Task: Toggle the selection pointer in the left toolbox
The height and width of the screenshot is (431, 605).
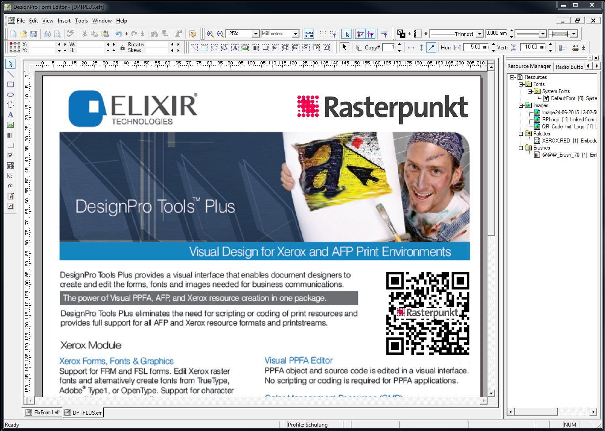Action: pyautogui.click(x=11, y=64)
